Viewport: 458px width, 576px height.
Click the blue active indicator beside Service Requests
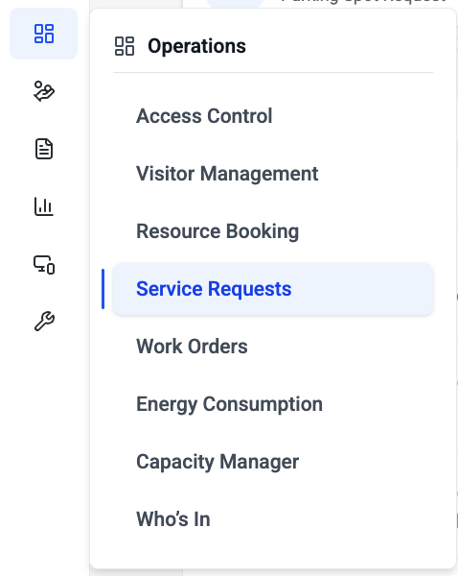click(x=103, y=289)
